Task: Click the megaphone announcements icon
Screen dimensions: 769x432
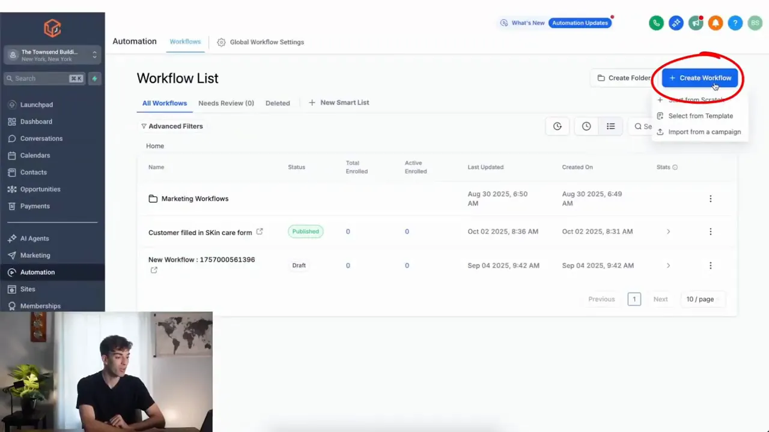Action: 696,23
